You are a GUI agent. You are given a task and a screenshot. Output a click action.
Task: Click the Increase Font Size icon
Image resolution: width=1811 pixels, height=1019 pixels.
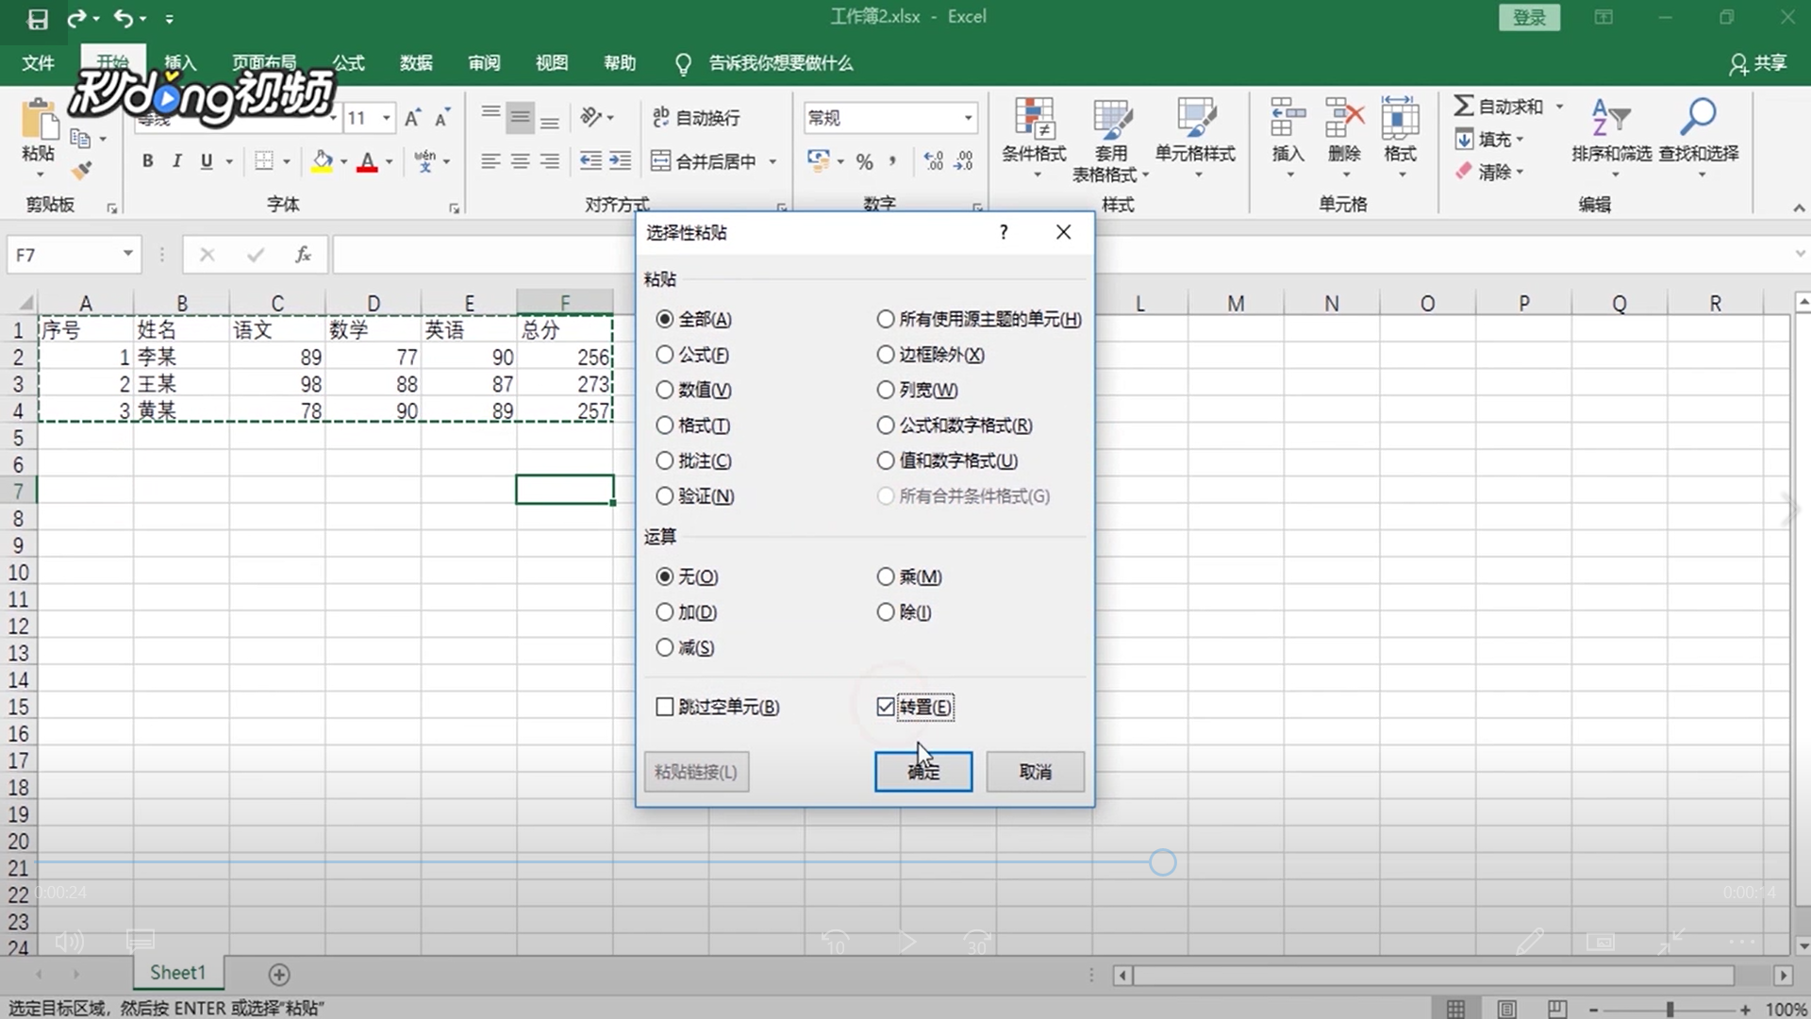click(412, 118)
